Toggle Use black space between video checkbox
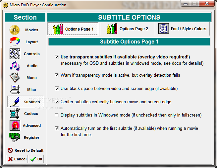The image size is (217, 168). [x=57, y=89]
